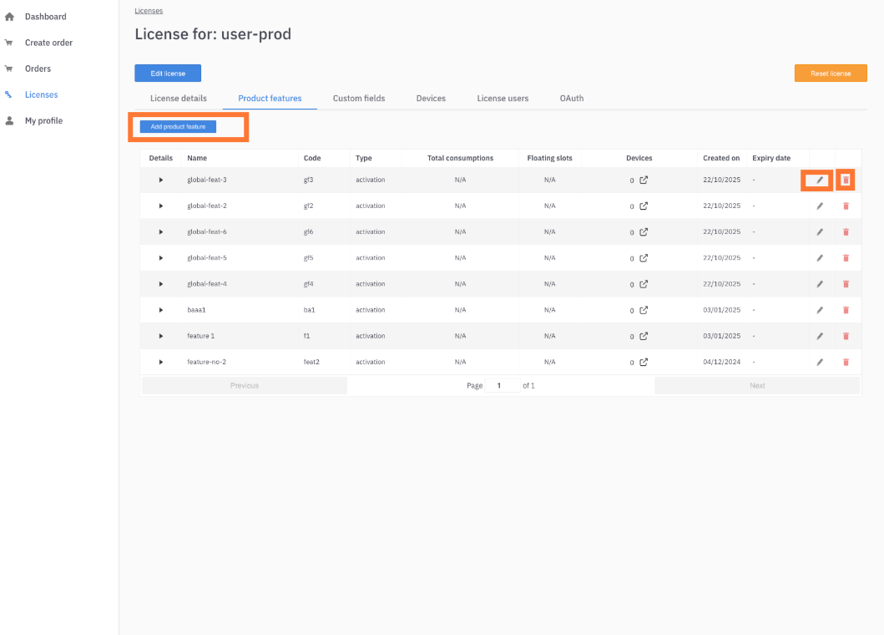Follow the Licenses breadcrumb link
Viewport: 884px width, 635px height.
(x=149, y=11)
